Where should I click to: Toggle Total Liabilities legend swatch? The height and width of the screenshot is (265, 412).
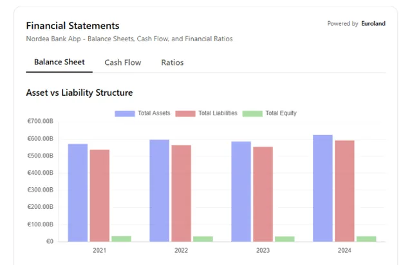[x=185, y=113]
